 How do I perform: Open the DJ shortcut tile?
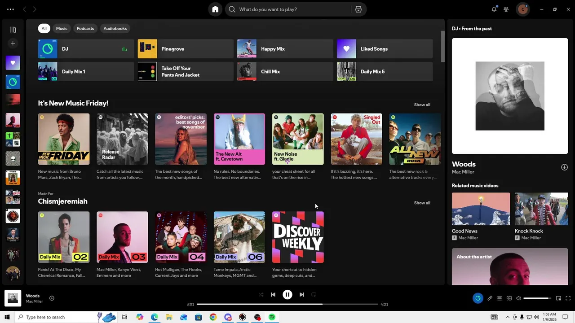[86, 49]
